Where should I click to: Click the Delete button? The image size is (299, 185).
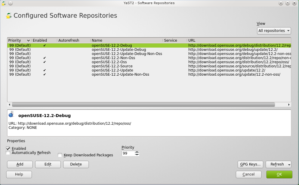point(76,164)
